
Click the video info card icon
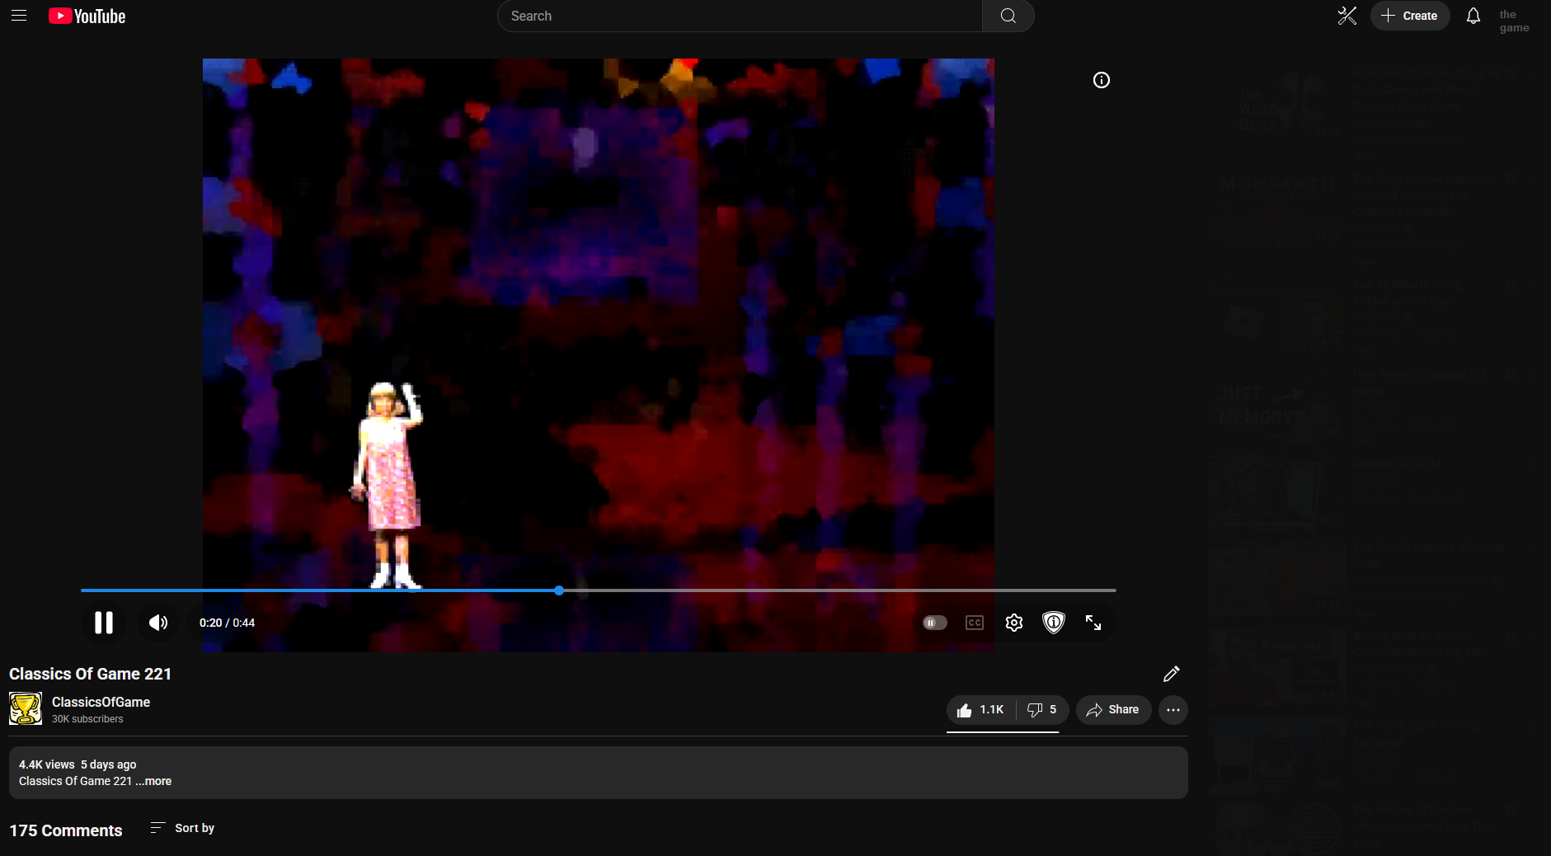tap(1101, 80)
